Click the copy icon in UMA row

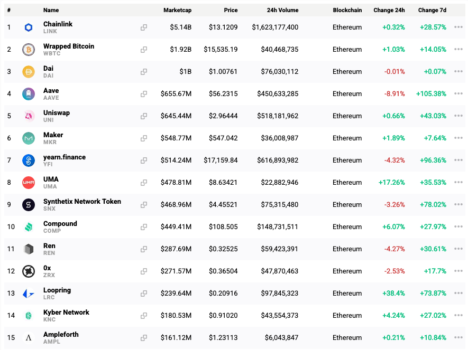point(144,183)
